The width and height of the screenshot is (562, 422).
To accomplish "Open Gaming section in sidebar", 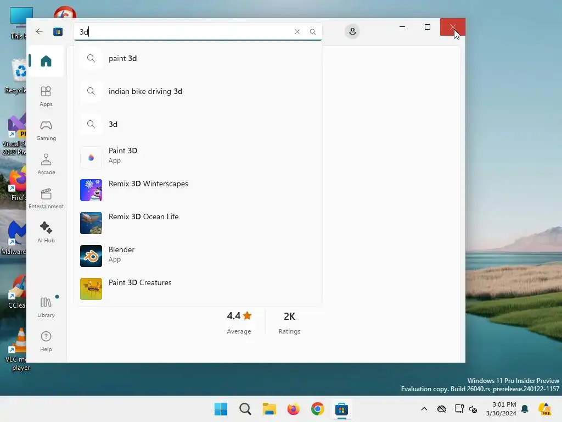I will (46, 130).
